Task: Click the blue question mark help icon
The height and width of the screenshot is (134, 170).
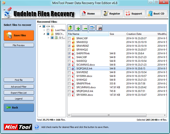Action: [x=37, y=127]
